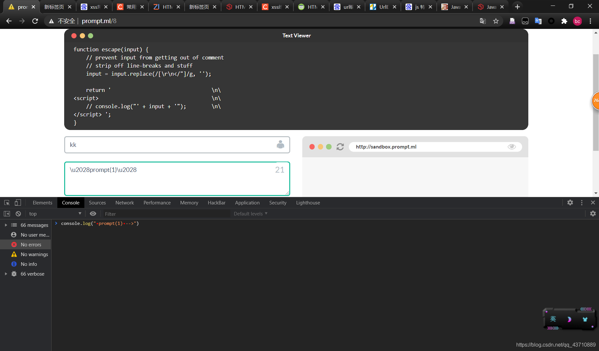Click the console.log prompt(1) input line
The width and height of the screenshot is (599, 351).
click(x=100, y=223)
